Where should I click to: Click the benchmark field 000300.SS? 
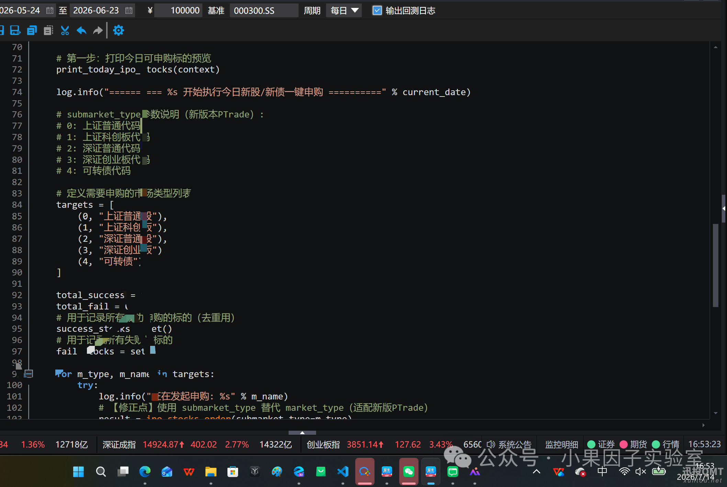(x=264, y=11)
